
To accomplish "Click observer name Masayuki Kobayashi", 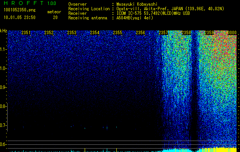I will (x=137, y=4).
